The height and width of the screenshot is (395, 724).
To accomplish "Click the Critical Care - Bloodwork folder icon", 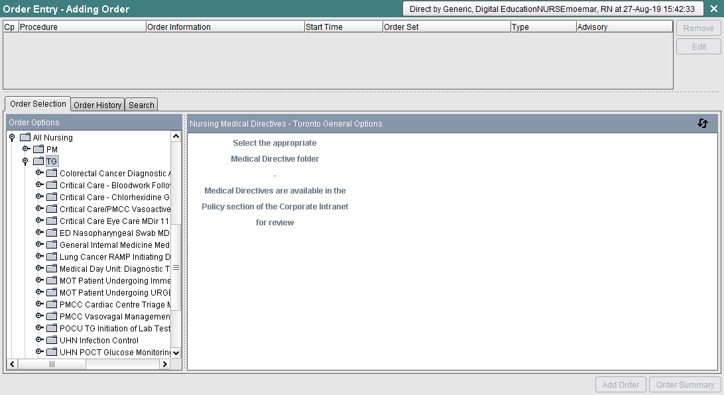I will (x=52, y=185).
